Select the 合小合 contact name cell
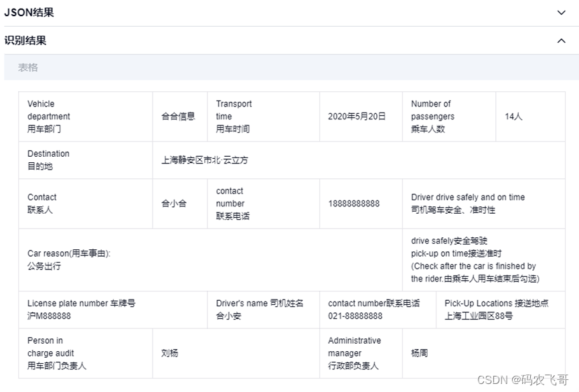579x392 pixels. coord(180,204)
